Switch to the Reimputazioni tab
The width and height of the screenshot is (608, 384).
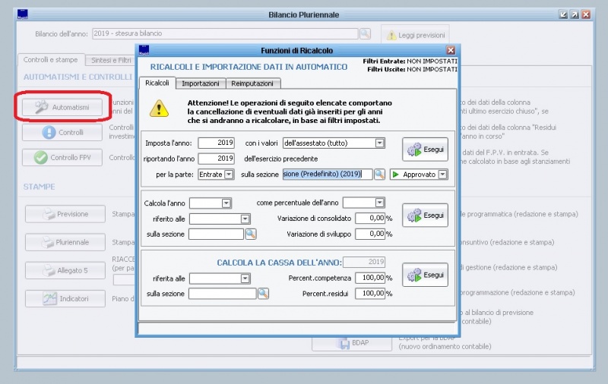pos(254,83)
